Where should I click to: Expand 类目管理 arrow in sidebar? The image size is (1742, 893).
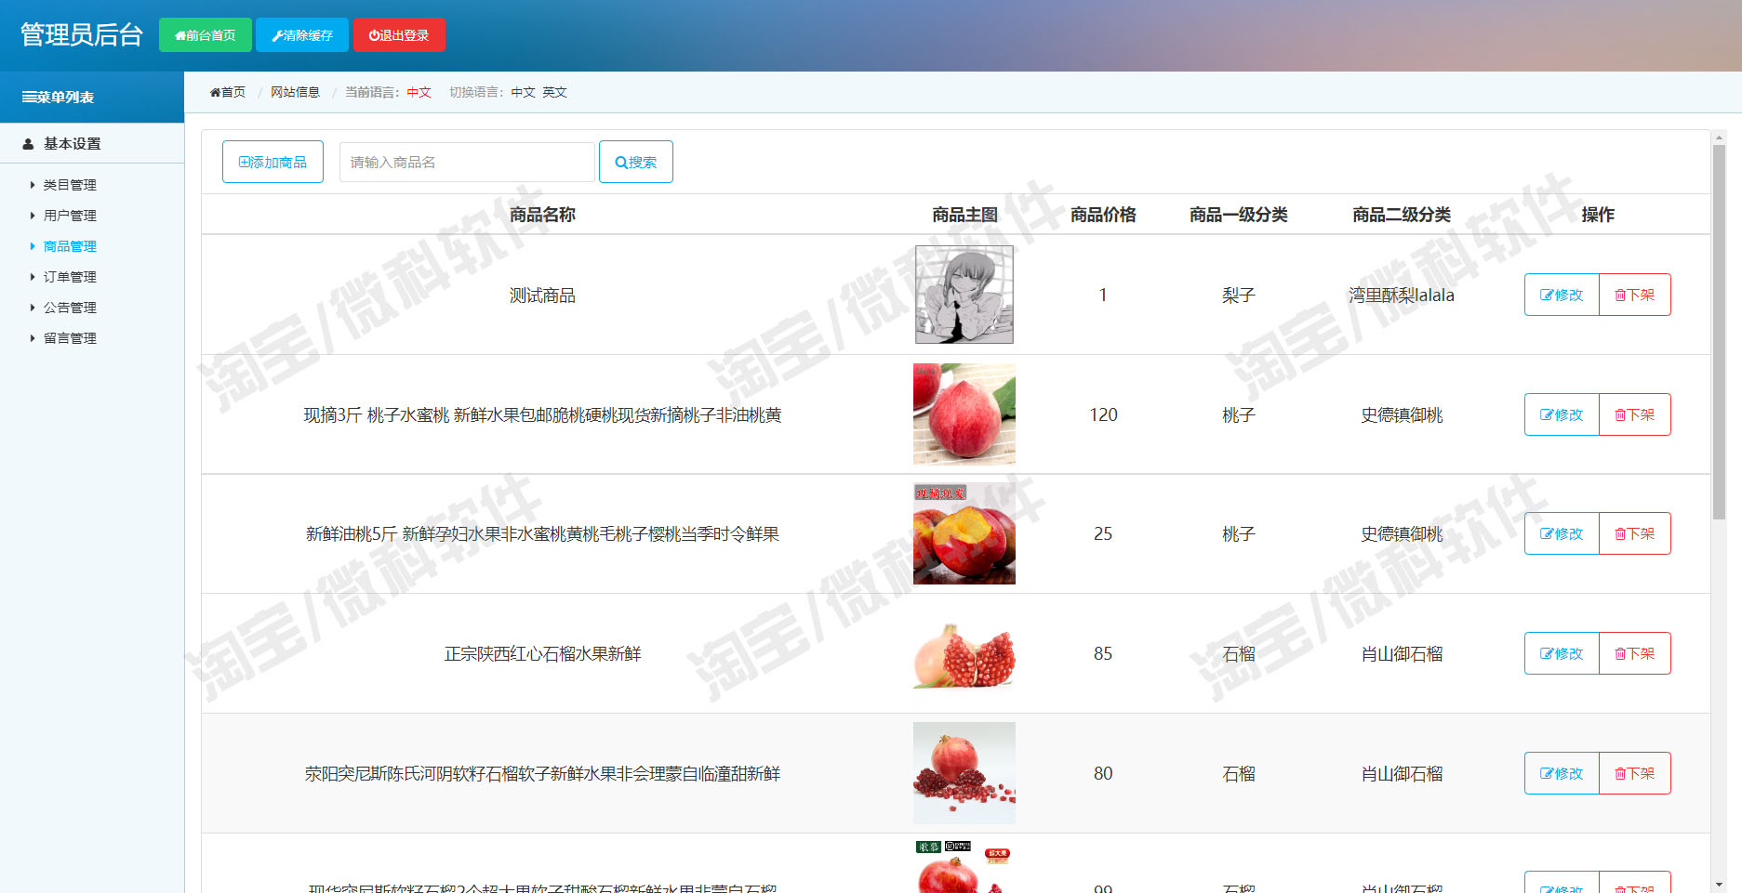[33, 185]
